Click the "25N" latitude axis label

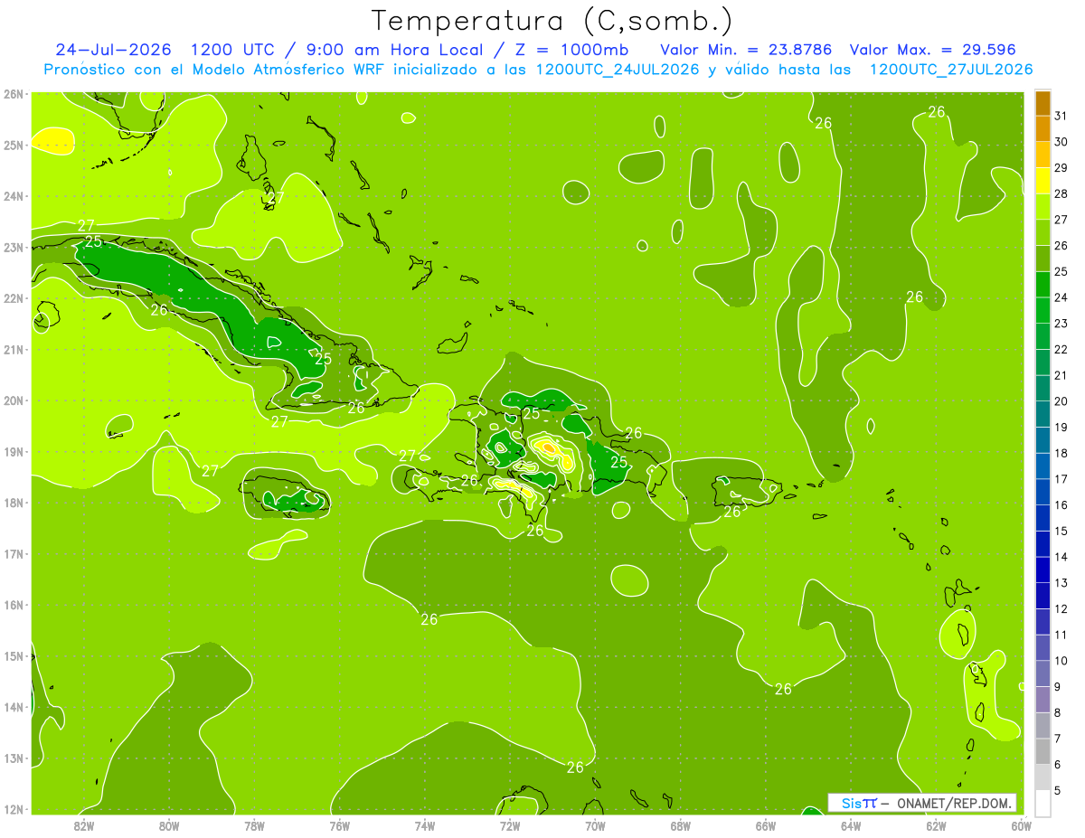[13, 145]
